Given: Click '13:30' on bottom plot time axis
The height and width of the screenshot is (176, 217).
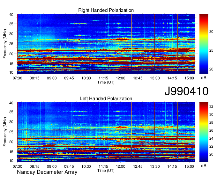Looking at the screenshot, I should click(155, 166).
